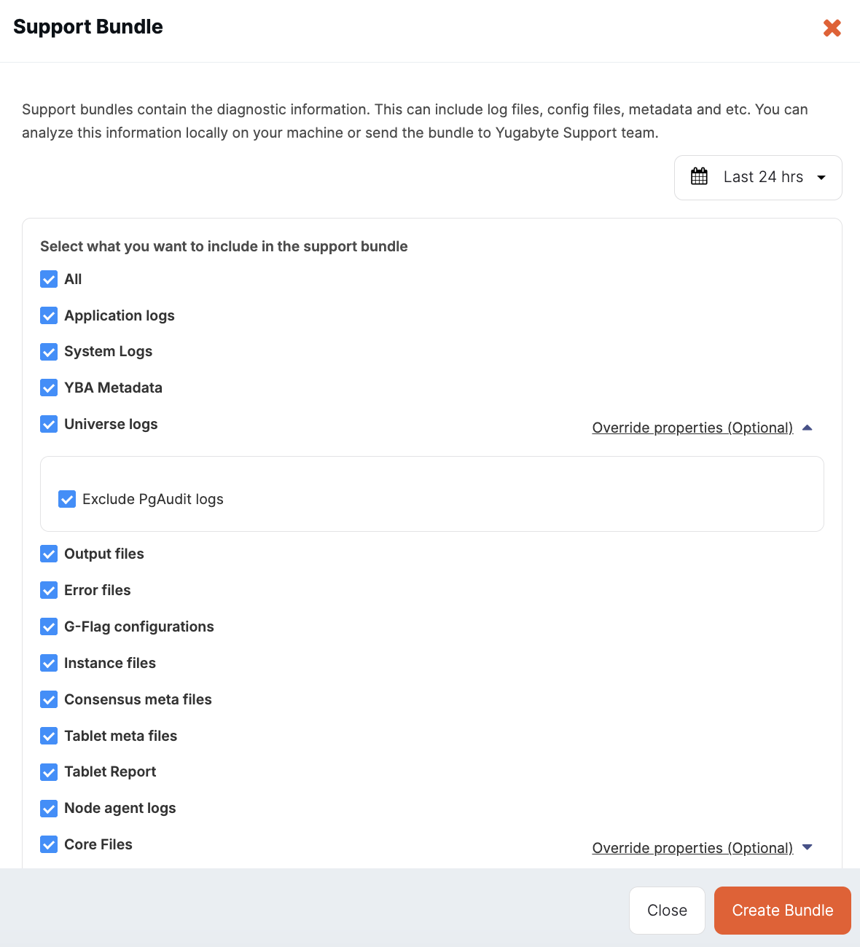Toggle the Universe logs checkbox
This screenshot has height=947, width=860.
48,424
